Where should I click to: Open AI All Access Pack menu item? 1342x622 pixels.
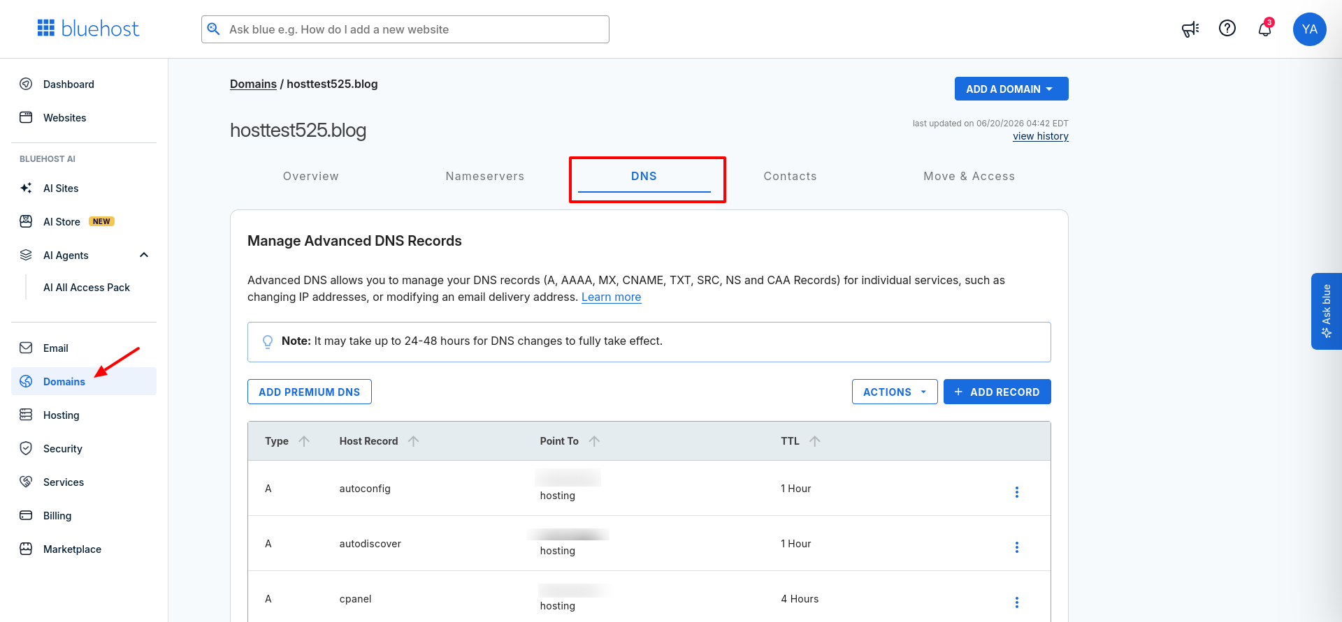87,288
